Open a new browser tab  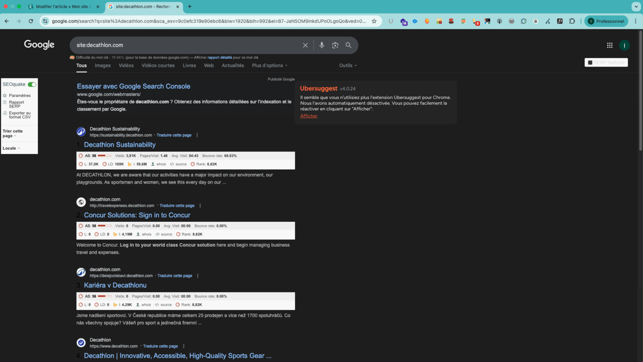(x=189, y=6)
